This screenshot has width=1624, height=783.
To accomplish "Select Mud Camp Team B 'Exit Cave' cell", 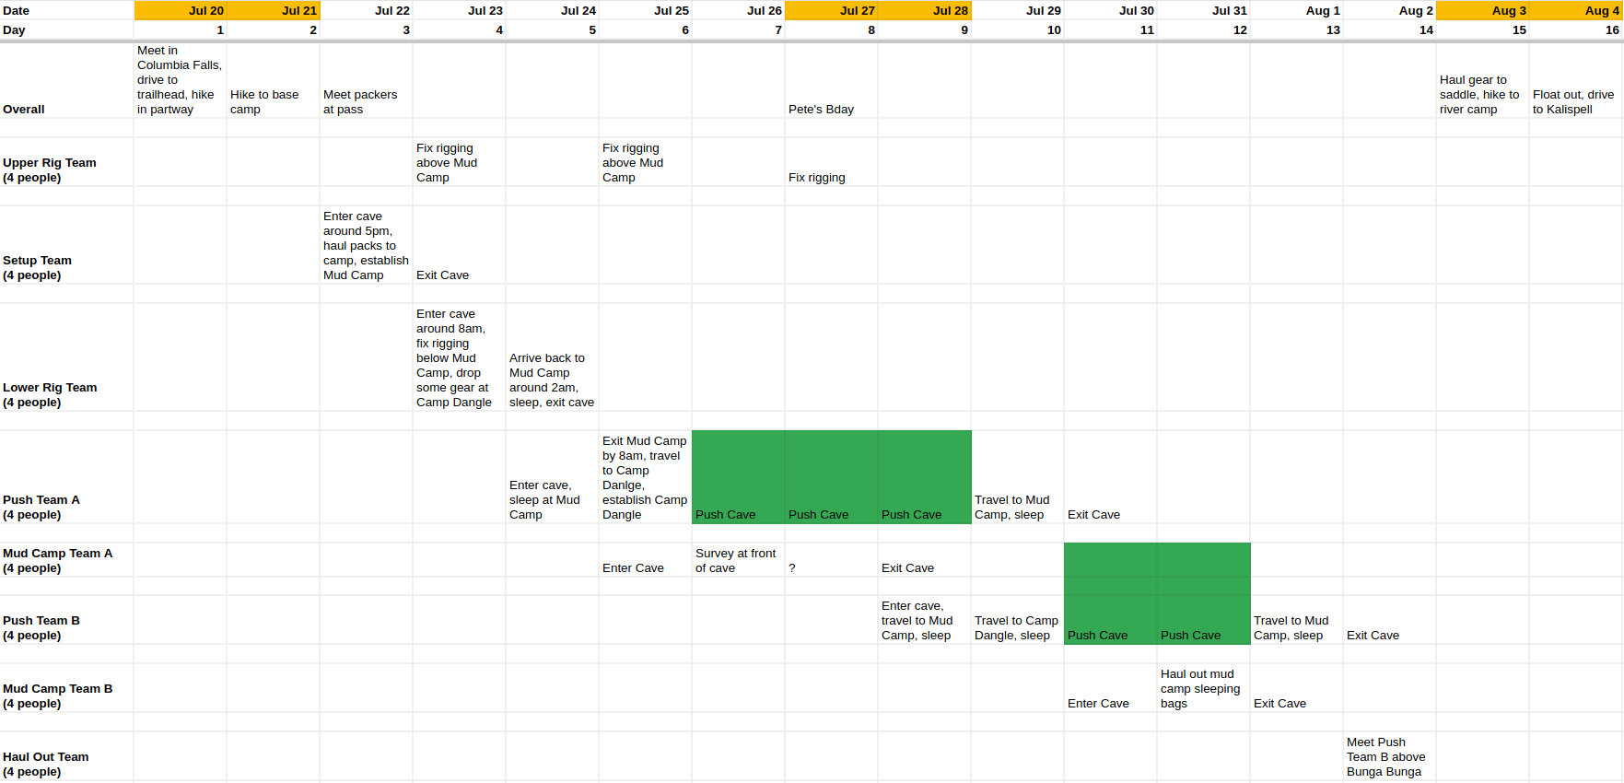I will 1297,688.
